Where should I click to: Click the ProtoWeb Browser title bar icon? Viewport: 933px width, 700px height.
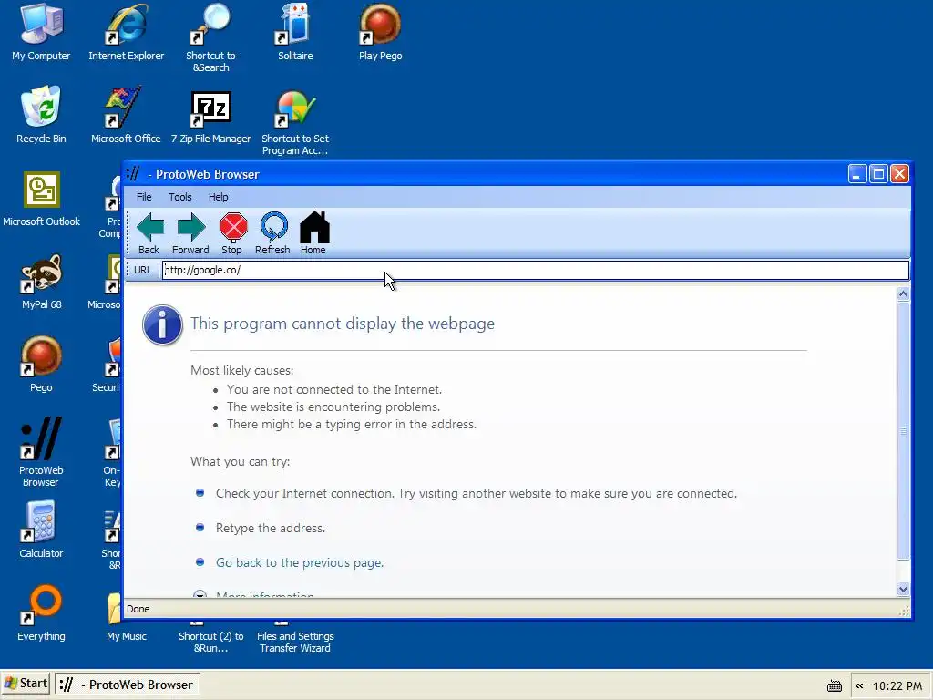pyautogui.click(x=133, y=174)
